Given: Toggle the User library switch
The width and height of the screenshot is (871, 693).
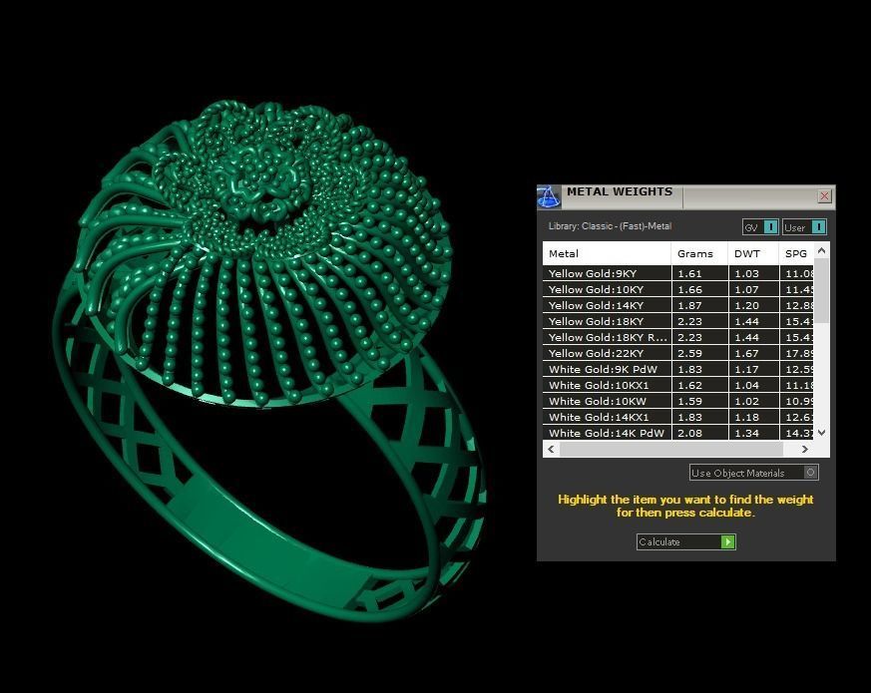Looking at the screenshot, I should click(x=804, y=227).
